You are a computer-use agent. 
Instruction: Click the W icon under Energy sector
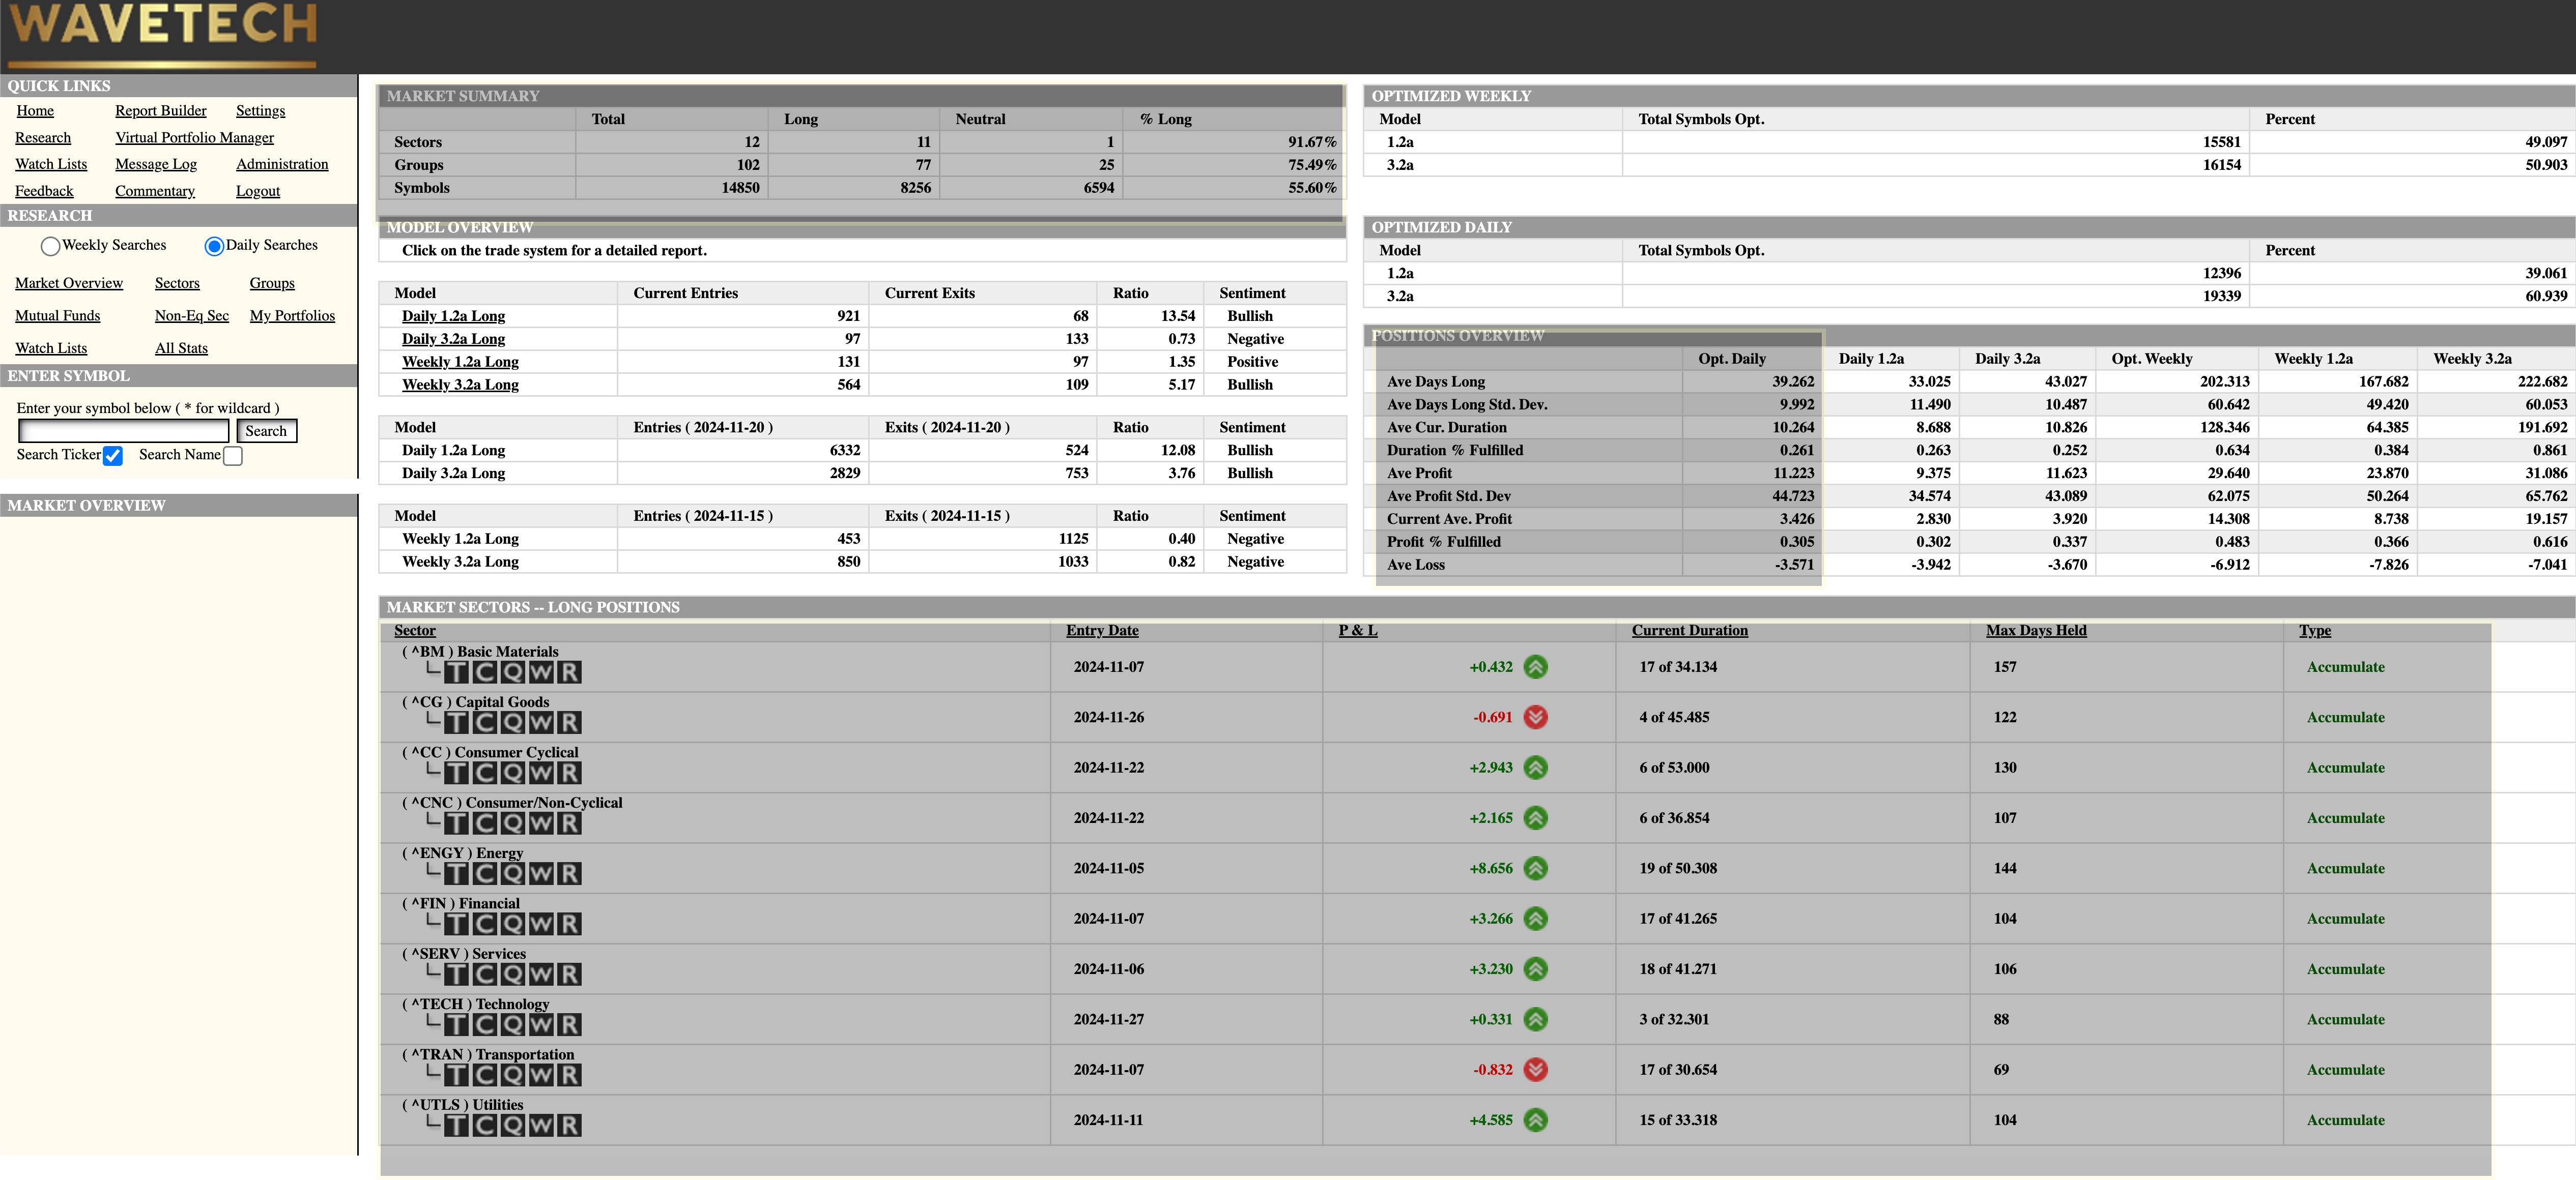pyautogui.click(x=541, y=874)
